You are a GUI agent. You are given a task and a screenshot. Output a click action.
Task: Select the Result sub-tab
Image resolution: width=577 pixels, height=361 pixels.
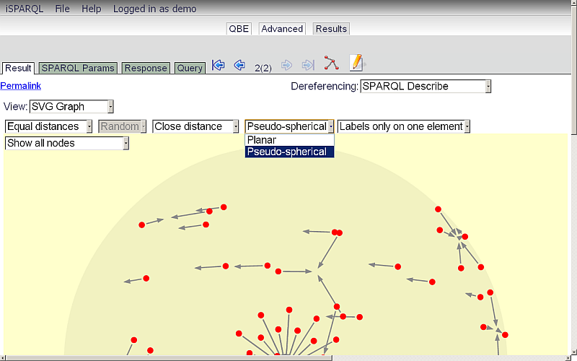18,68
